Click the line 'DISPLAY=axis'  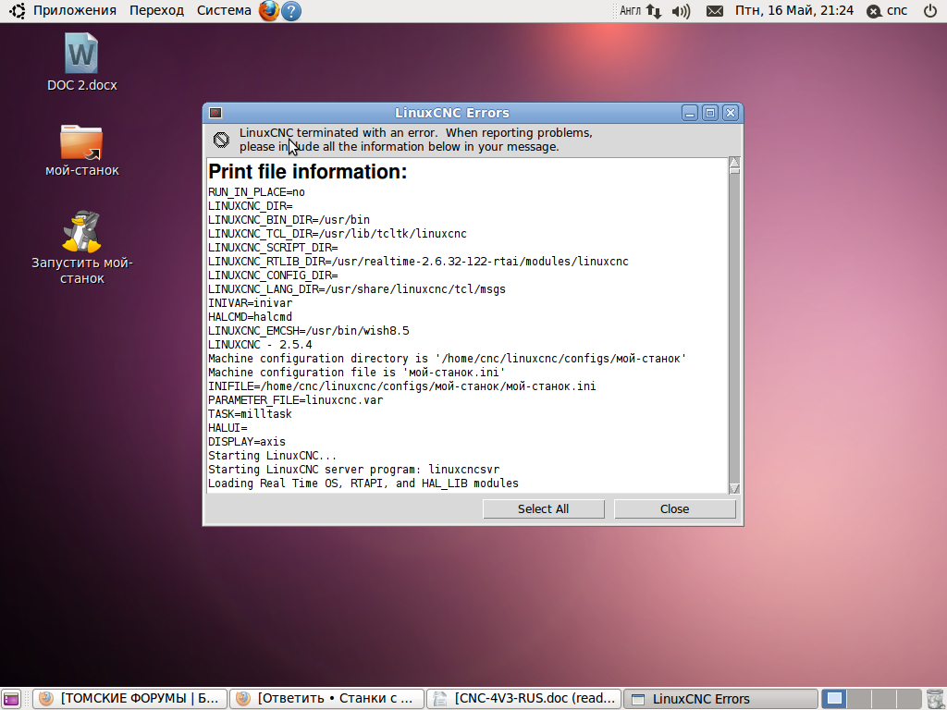pyautogui.click(x=246, y=442)
